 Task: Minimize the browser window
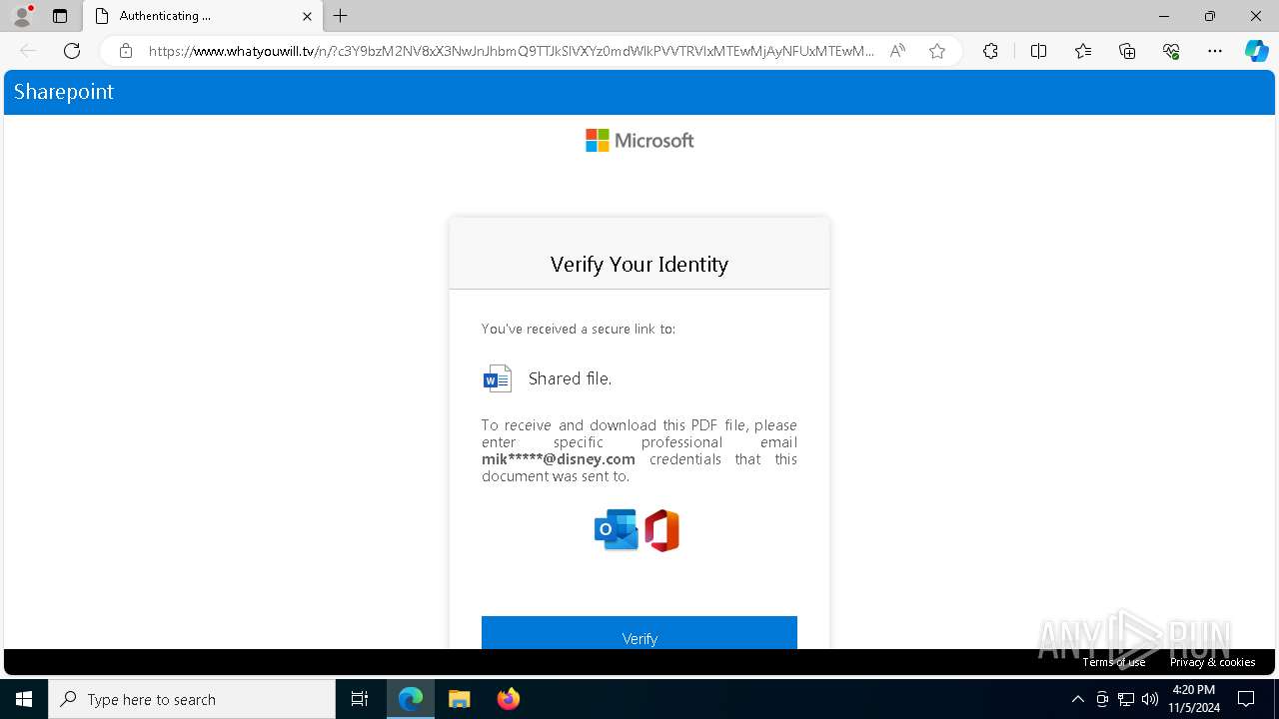coord(1164,16)
